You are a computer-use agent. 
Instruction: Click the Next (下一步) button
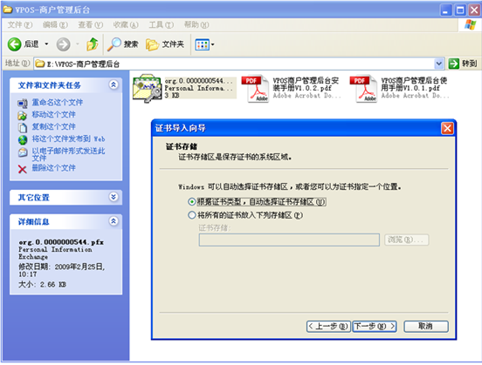[x=375, y=327]
